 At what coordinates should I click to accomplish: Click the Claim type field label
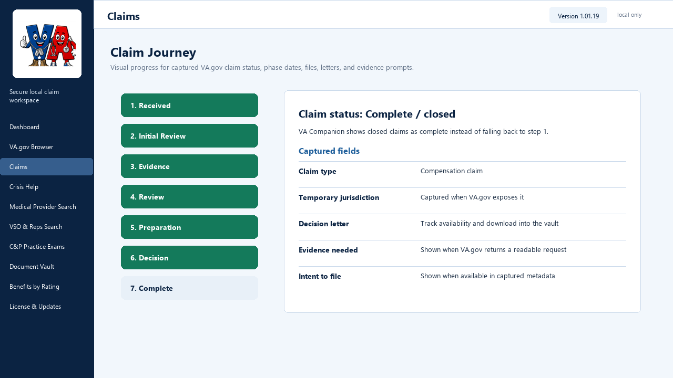click(318, 171)
